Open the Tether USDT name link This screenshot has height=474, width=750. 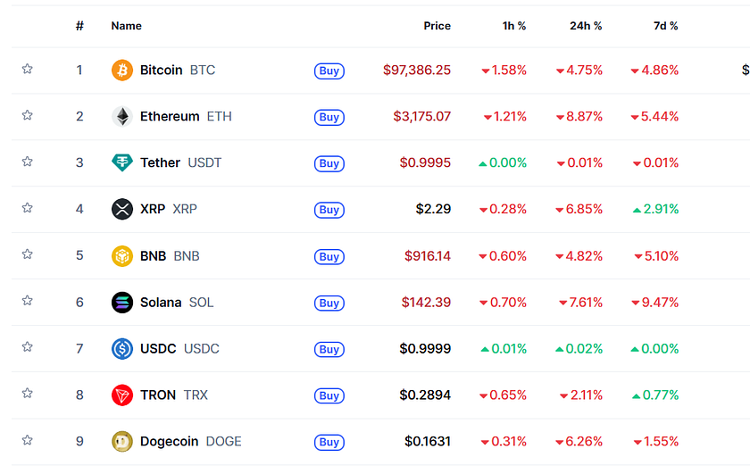(x=180, y=163)
